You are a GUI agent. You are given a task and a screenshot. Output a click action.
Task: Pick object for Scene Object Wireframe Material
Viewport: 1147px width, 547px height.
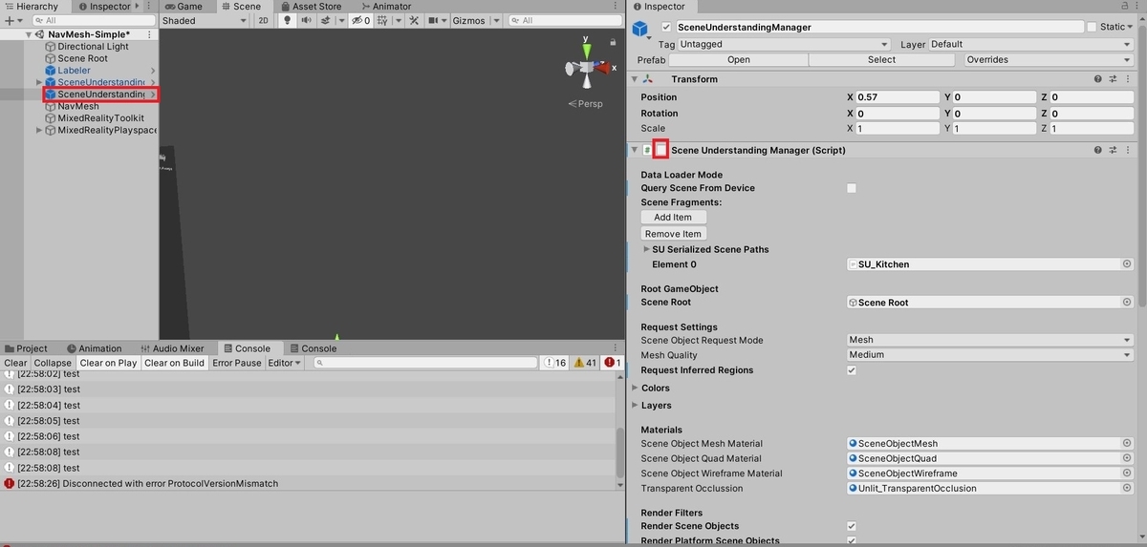pyautogui.click(x=1127, y=473)
